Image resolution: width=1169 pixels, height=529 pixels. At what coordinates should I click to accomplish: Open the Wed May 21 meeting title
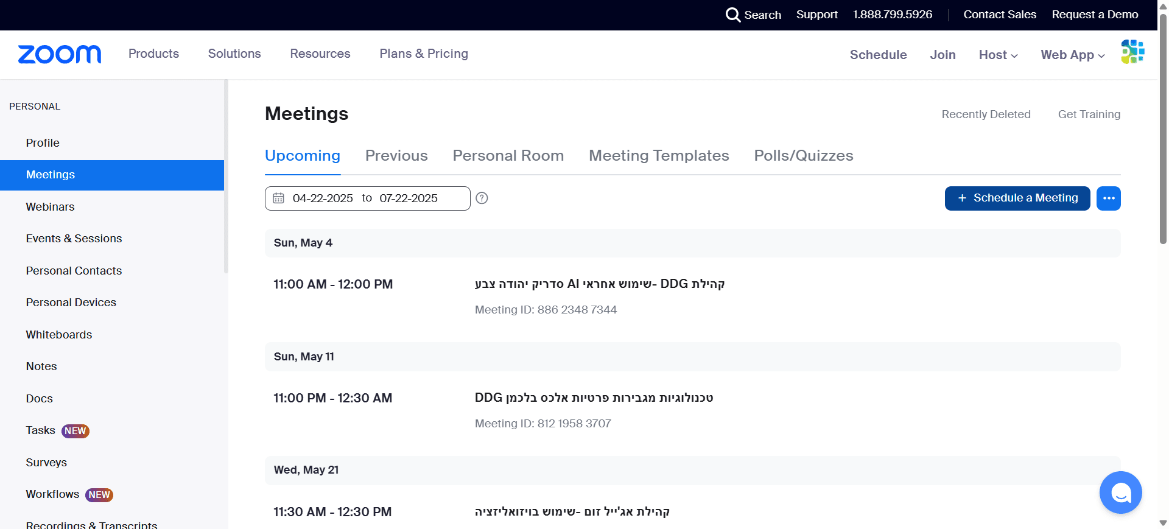click(x=572, y=512)
